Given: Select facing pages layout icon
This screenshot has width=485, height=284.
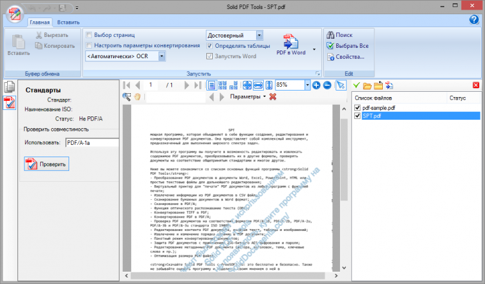Looking at the screenshot, I should point(234,85).
